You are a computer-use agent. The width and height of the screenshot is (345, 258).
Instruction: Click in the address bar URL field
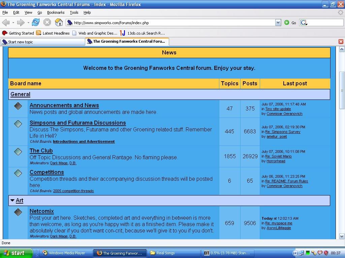coord(172,23)
